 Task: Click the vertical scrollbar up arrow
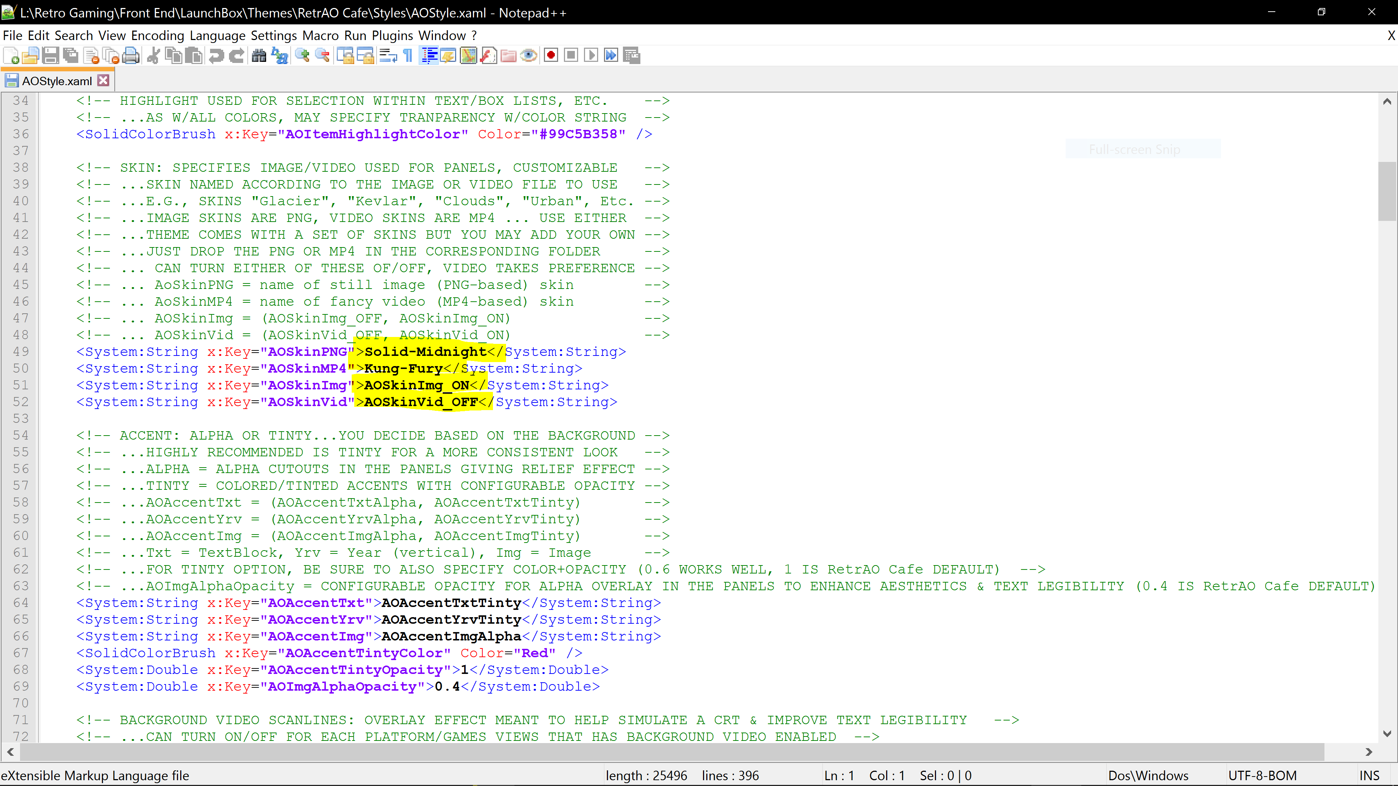click(x=1387, y=102)
